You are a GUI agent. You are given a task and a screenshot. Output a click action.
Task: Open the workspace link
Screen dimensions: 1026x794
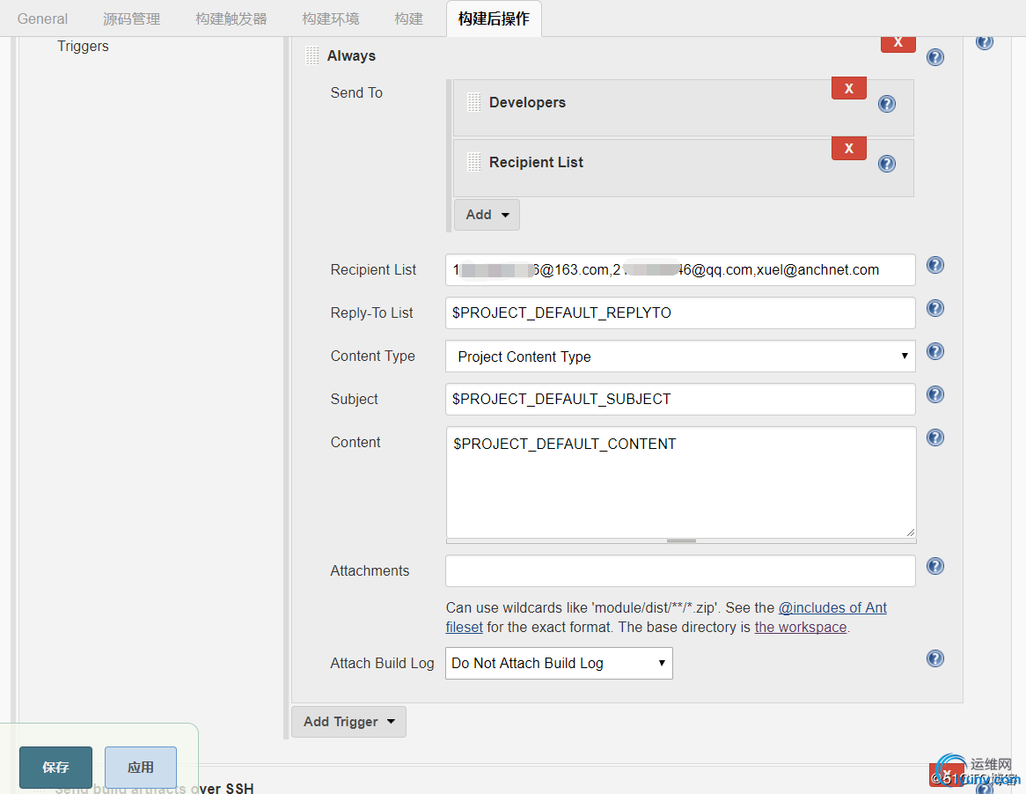click(800, 627)
